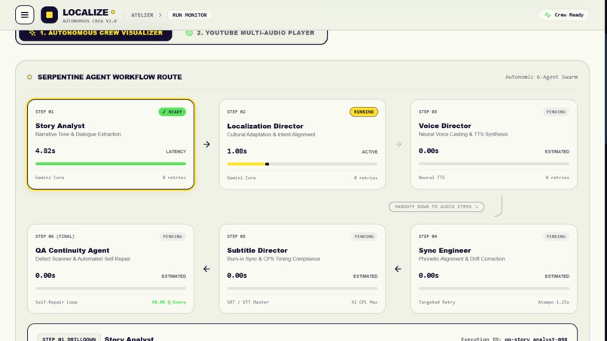This screenshot has width=607, height=341.
Task: Click the Voice Director empty progress bar
Action: pos(494,164)
